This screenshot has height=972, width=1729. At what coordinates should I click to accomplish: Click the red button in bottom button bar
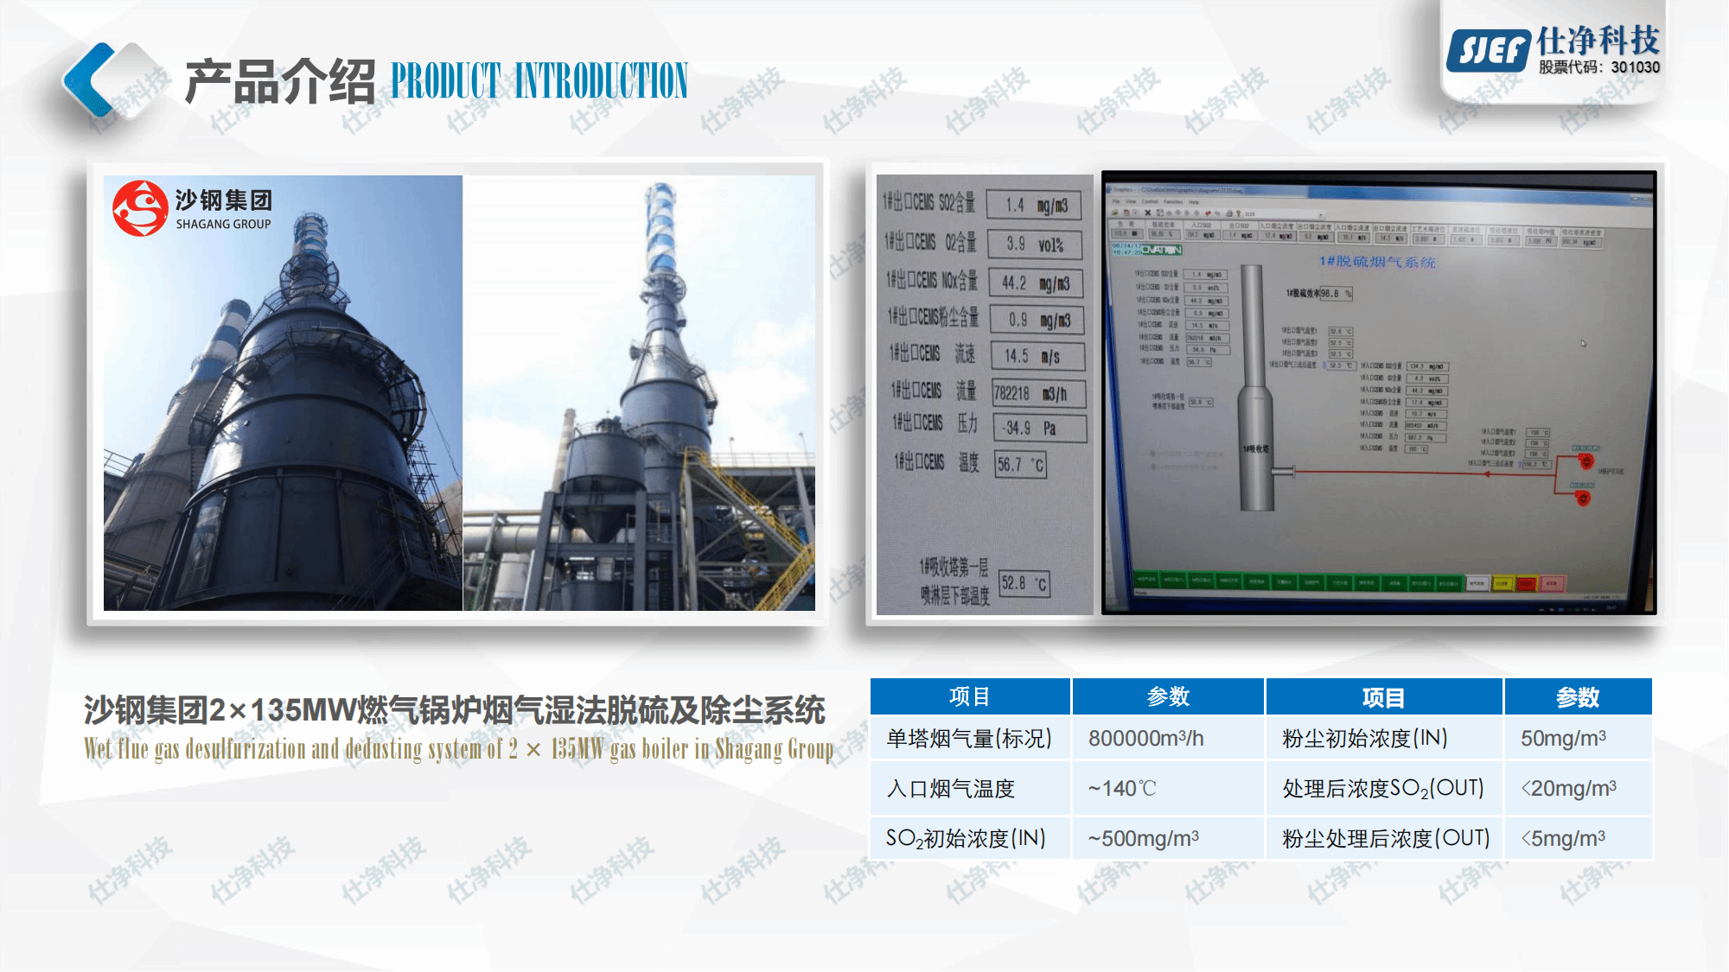pos(1527,585)
